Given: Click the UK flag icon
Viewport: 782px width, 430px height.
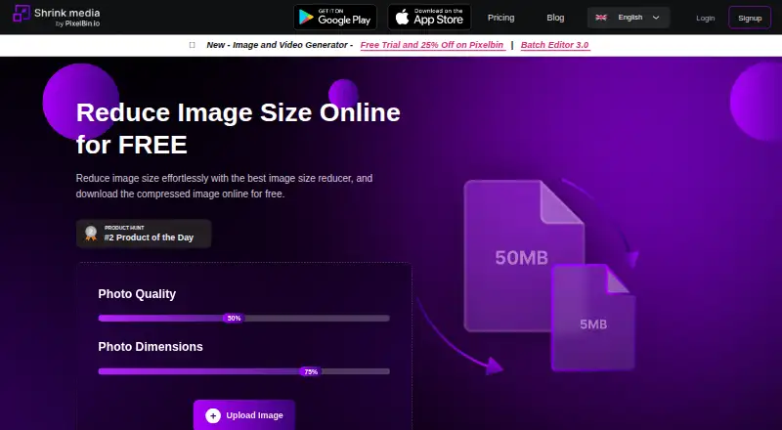Looking at the screenshot, I should click(601, 18).
